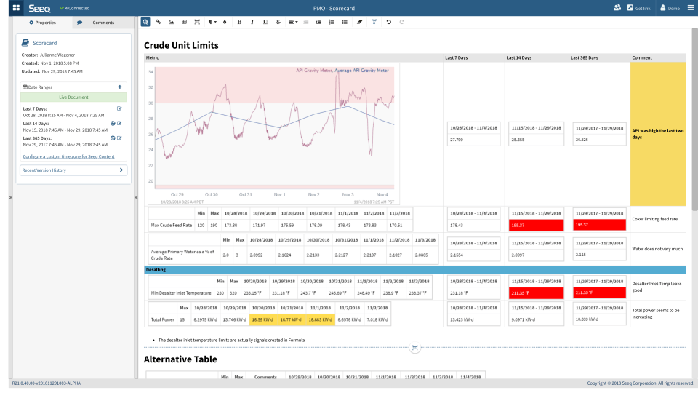Click the decrease indent icon
698x398 pixels.
pyautogui.click(x=306, y=22)
